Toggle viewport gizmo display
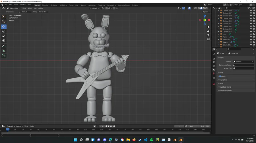 pyautogui.click(x=183, y=8)
